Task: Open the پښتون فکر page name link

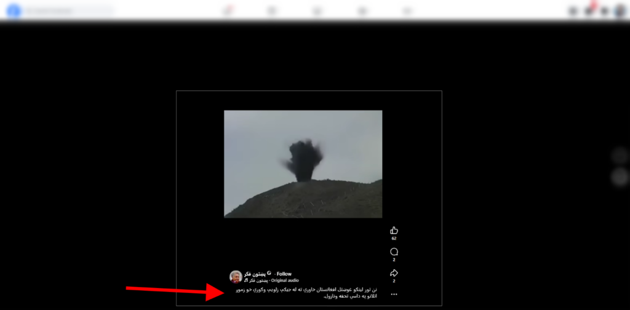Action: 256,274
